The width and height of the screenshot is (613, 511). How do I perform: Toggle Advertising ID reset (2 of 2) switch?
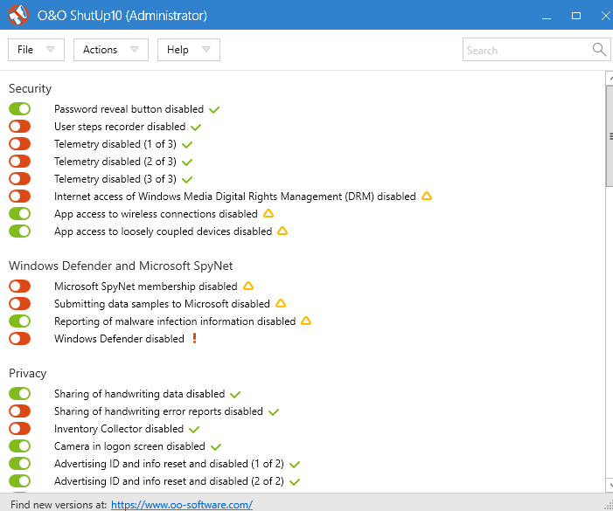pos(19,481)
